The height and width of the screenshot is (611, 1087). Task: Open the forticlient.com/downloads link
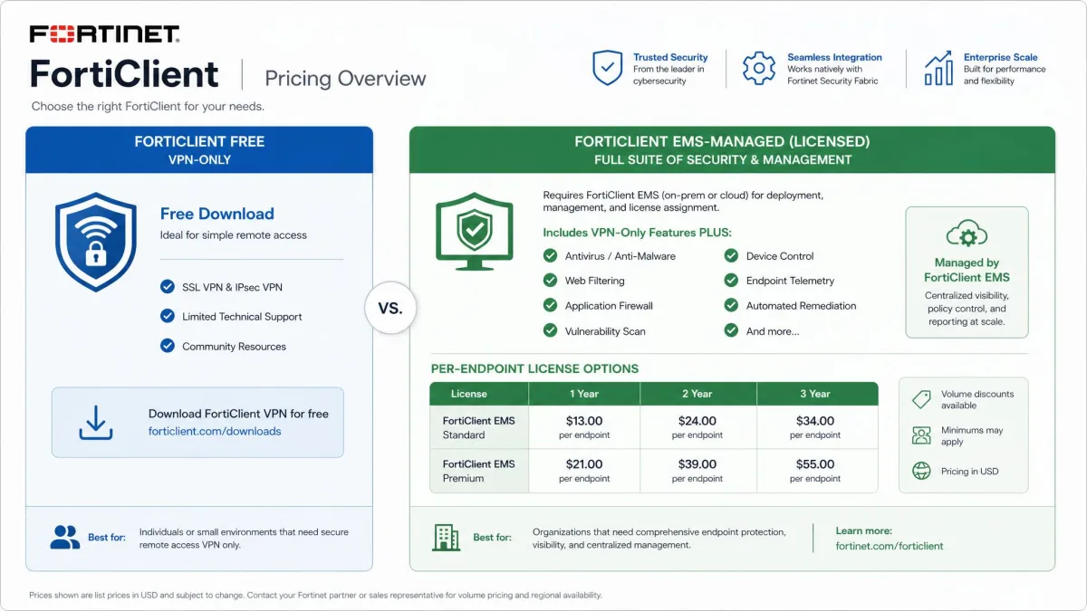click(215, 432)
